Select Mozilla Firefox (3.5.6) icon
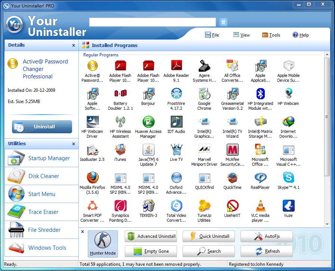 click(93, 177)
